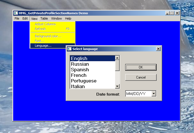Click the Background color menu entry
This screenshot has width=194, height=133.
[x=48, y=36]
